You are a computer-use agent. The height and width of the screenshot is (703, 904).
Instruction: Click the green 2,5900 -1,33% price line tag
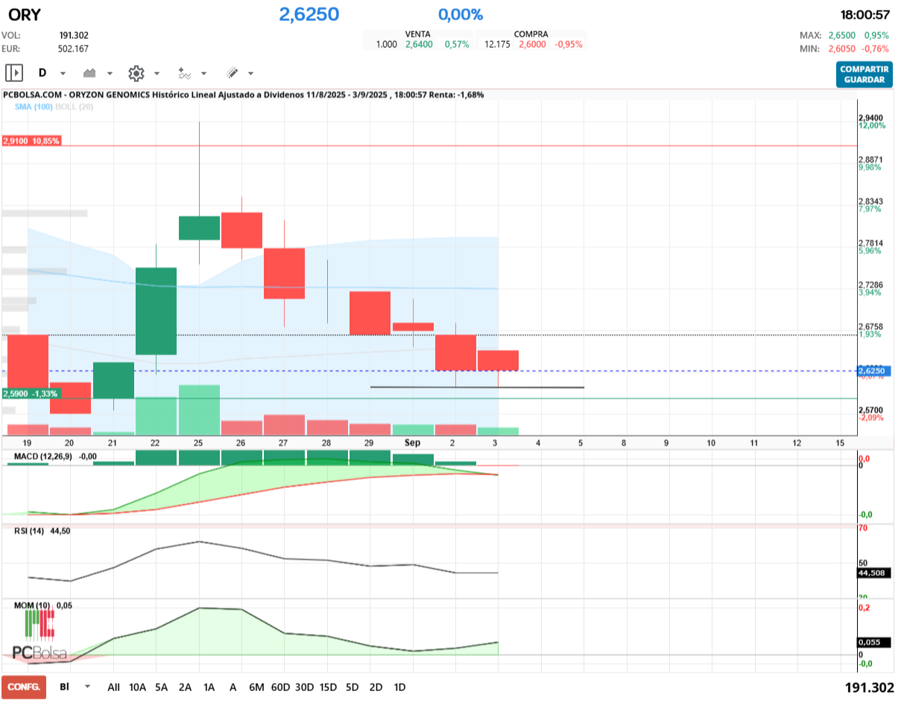31,394
